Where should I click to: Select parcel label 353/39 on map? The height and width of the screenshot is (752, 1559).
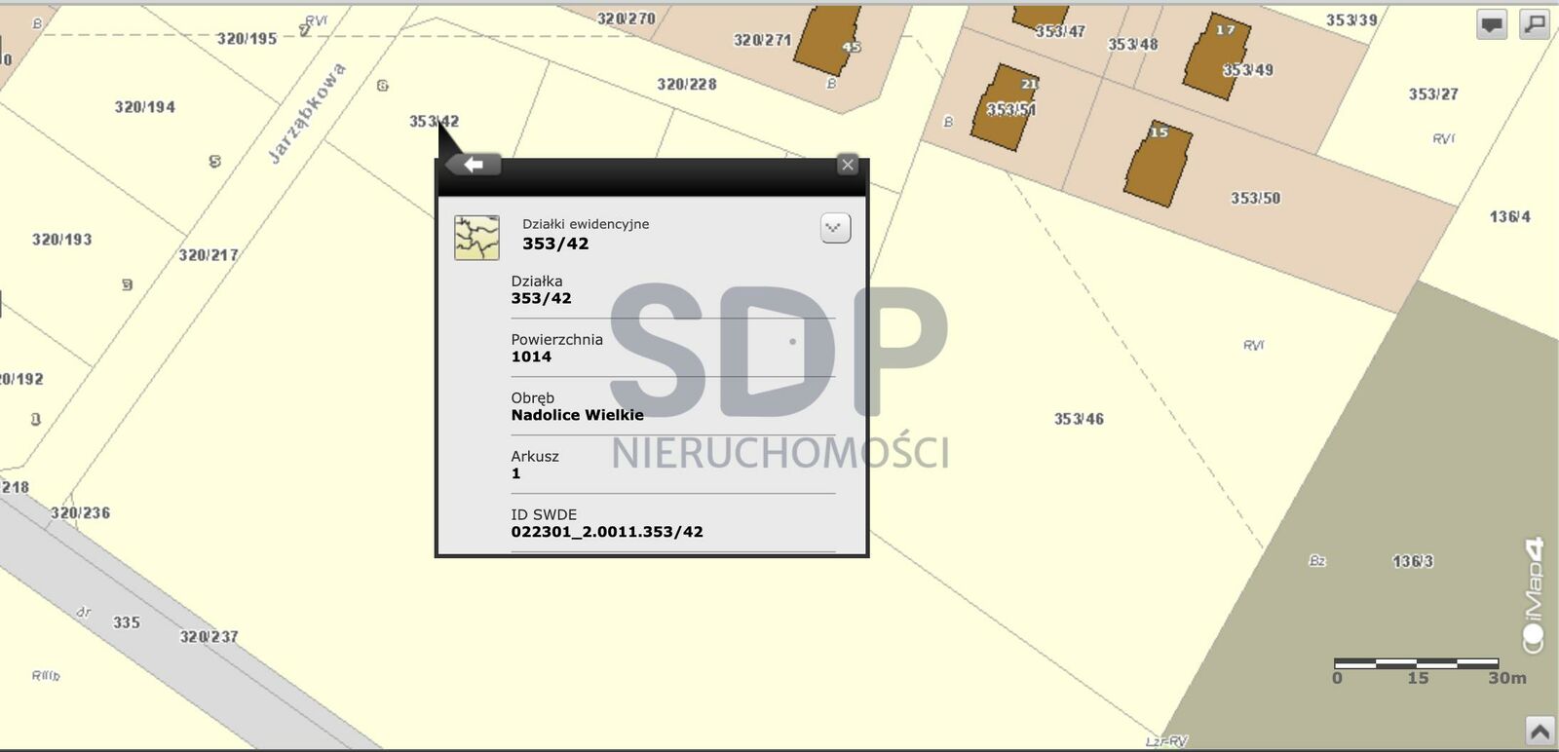[1351, 19]
